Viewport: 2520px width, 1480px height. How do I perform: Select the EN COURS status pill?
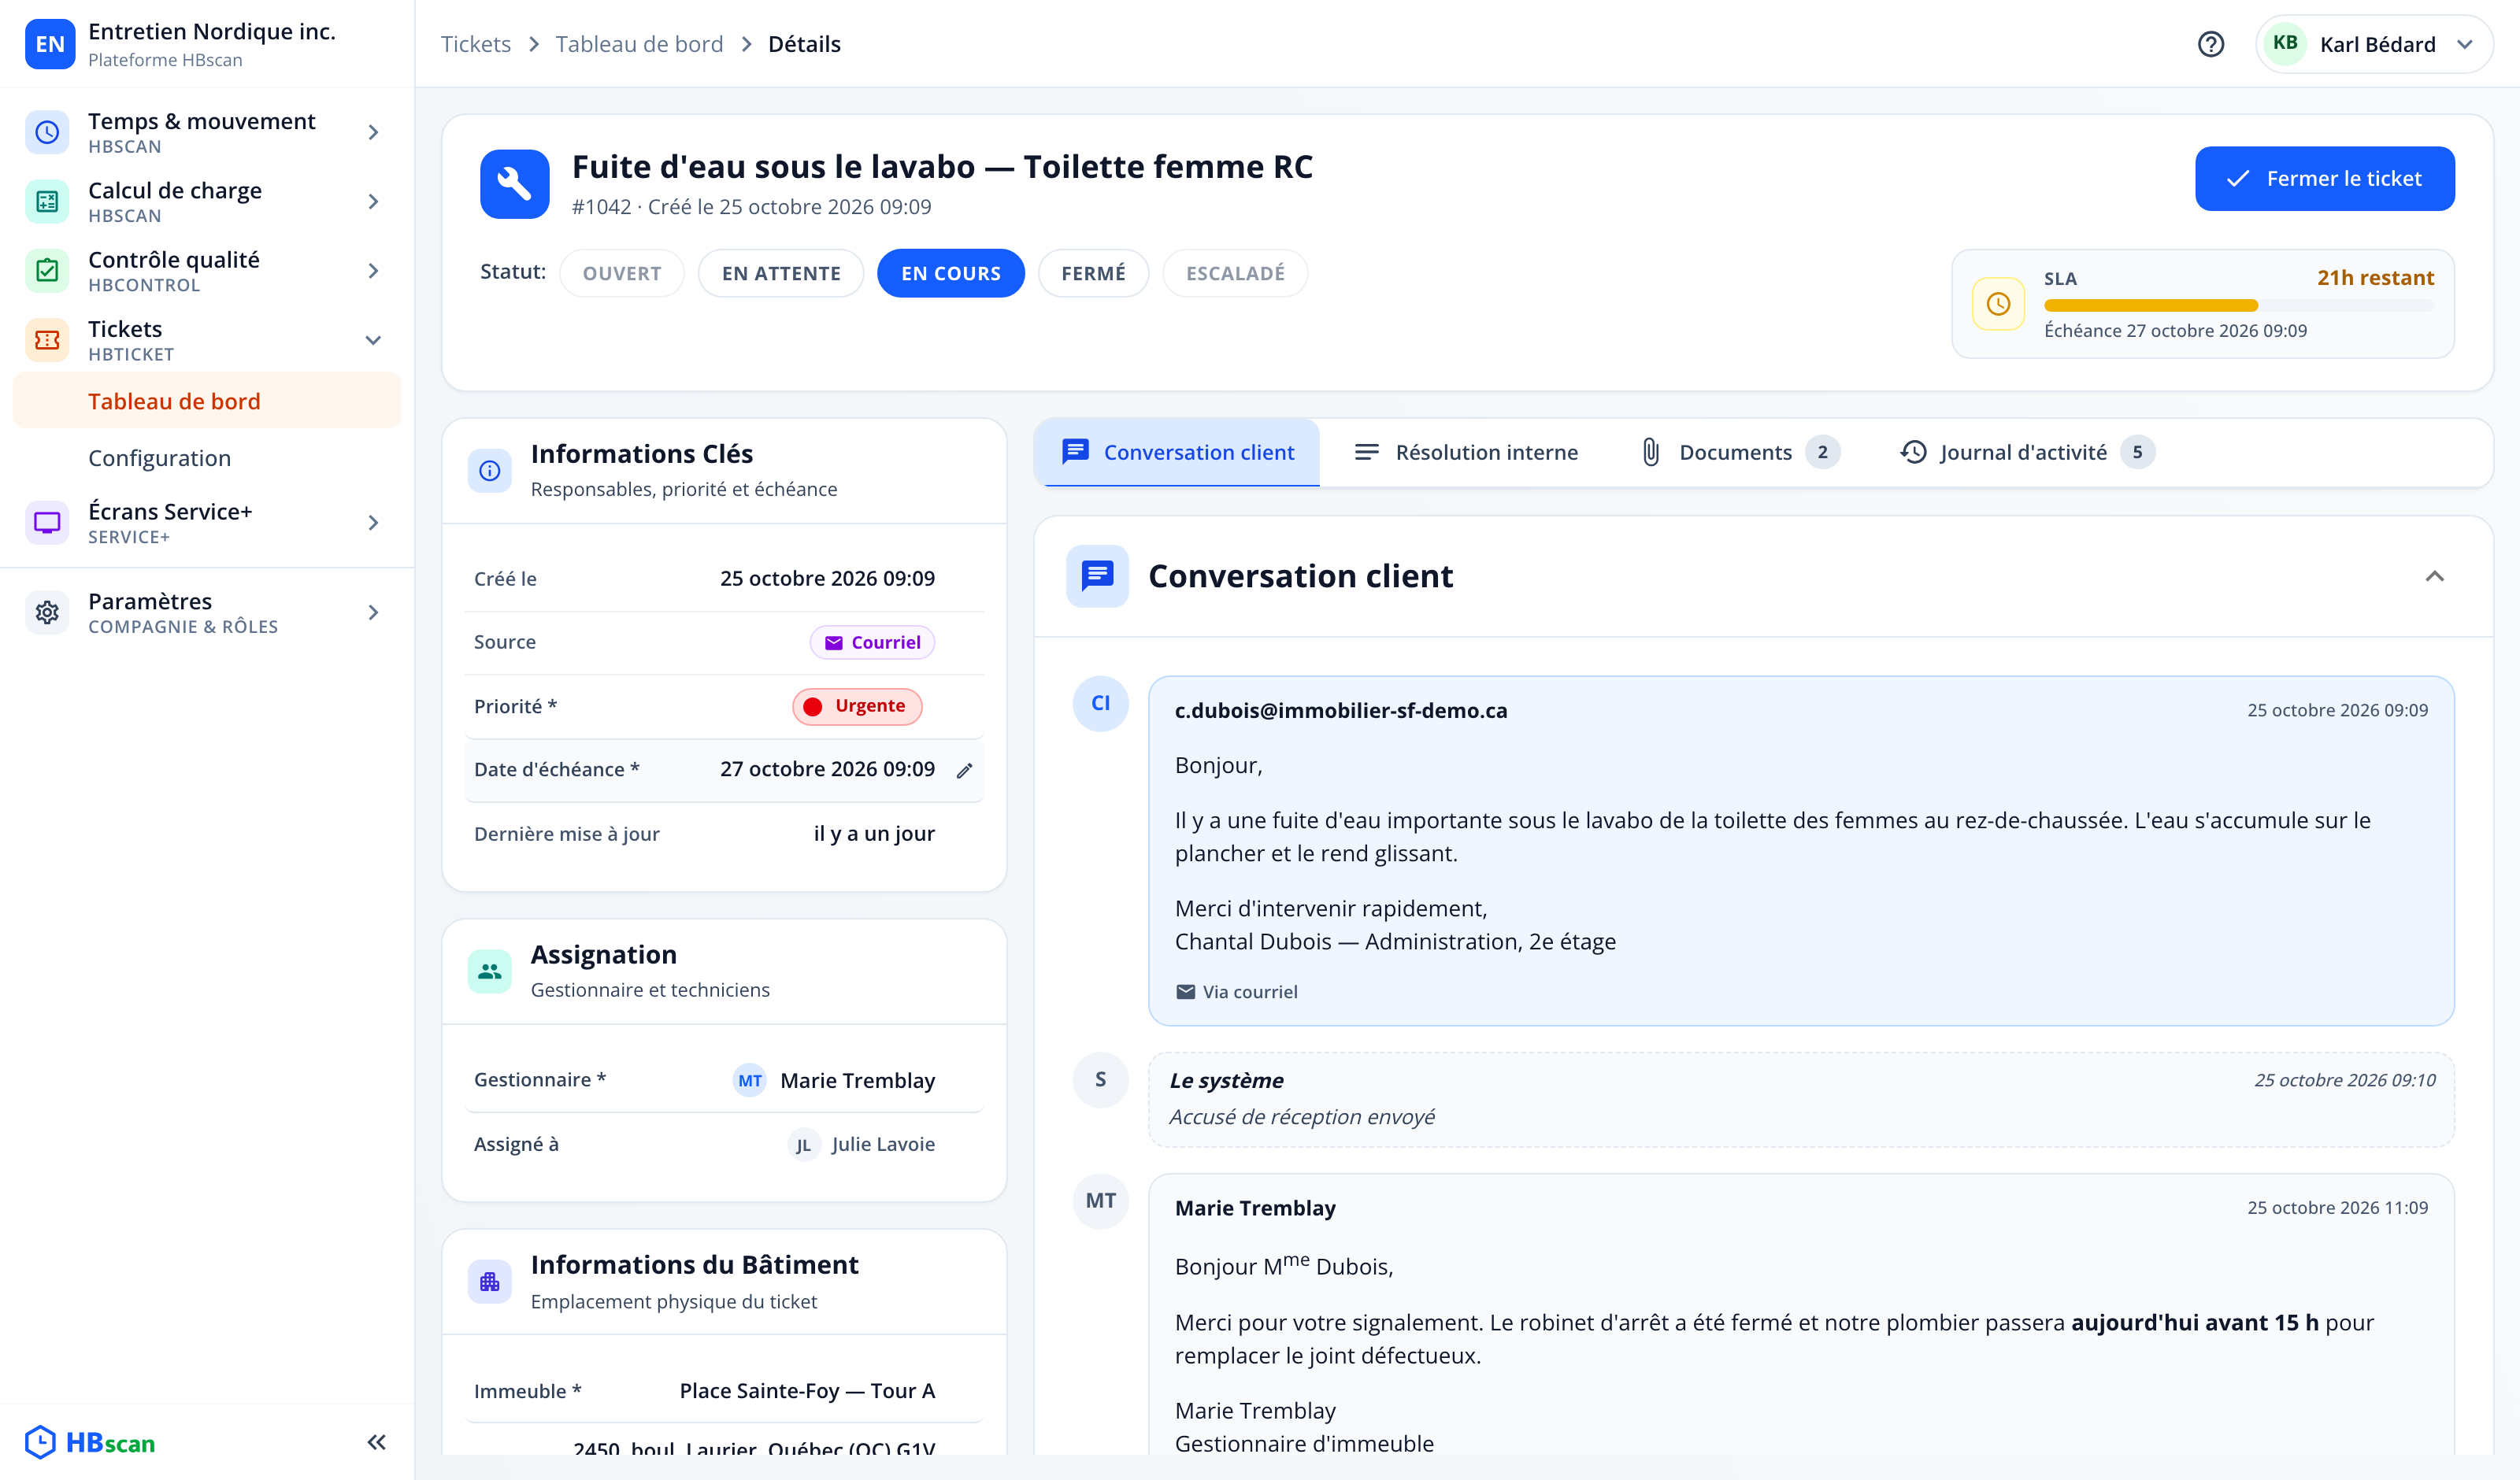(951, 273)
